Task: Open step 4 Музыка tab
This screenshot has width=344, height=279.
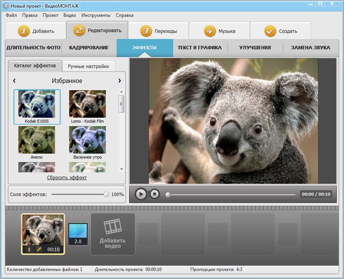Action: pos(219,31)
